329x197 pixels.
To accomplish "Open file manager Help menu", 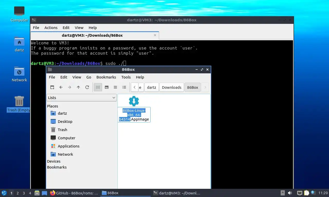I will (x=140, y=77).
